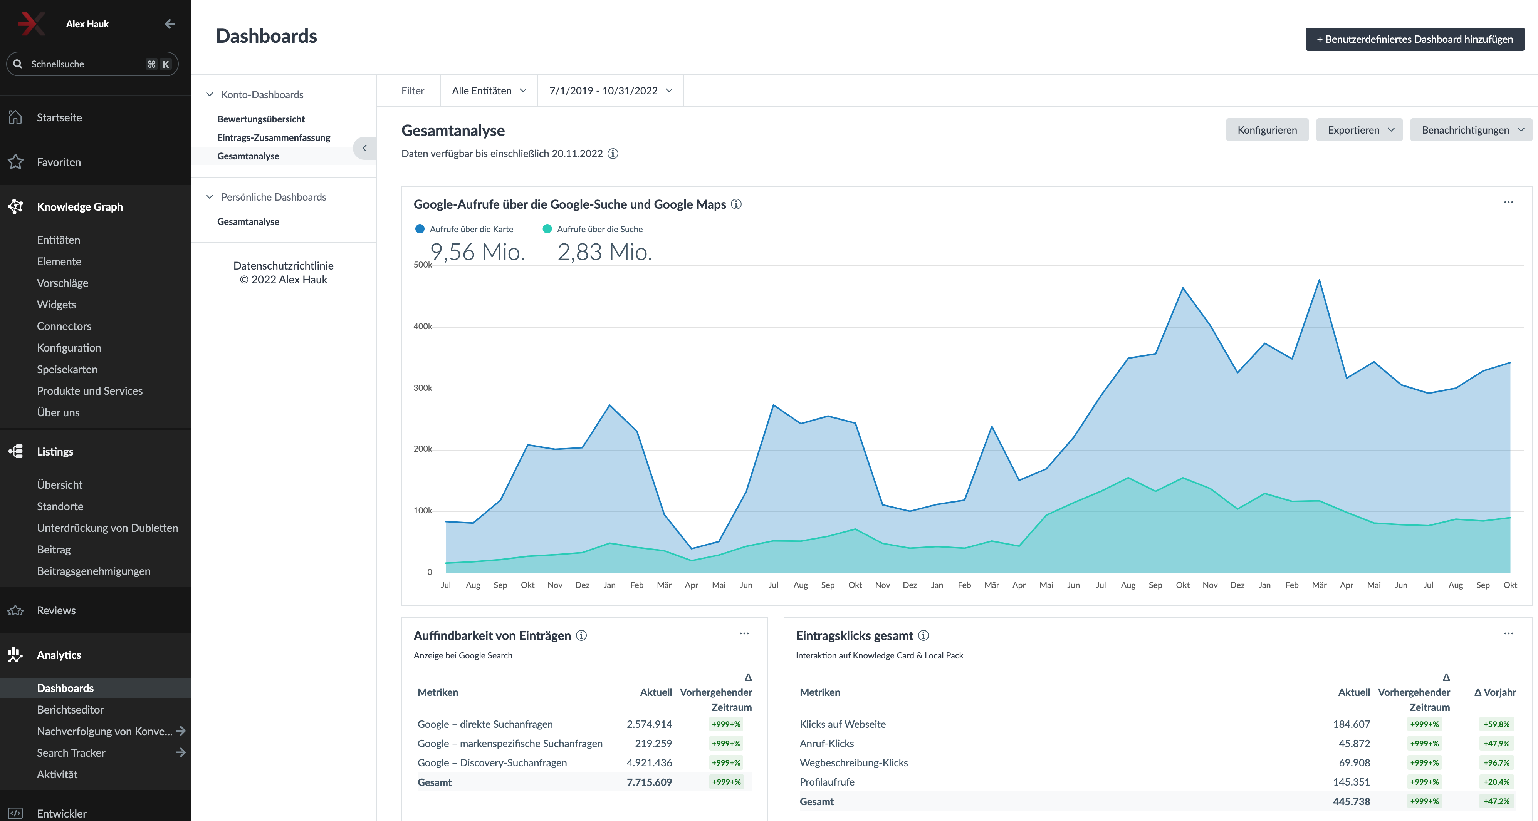The width and height of the screenshot is (1538, 821).
Task: Open the date range dropdown
Action: pyautogui.click(x=610, y=91)
